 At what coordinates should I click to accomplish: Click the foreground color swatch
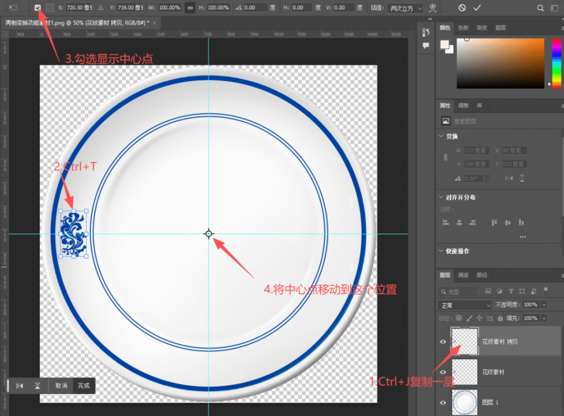tap(444, 44)
